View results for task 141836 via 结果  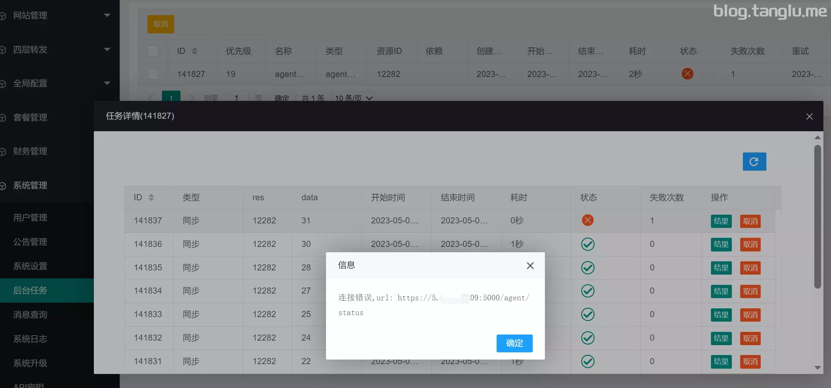(720, 244)
